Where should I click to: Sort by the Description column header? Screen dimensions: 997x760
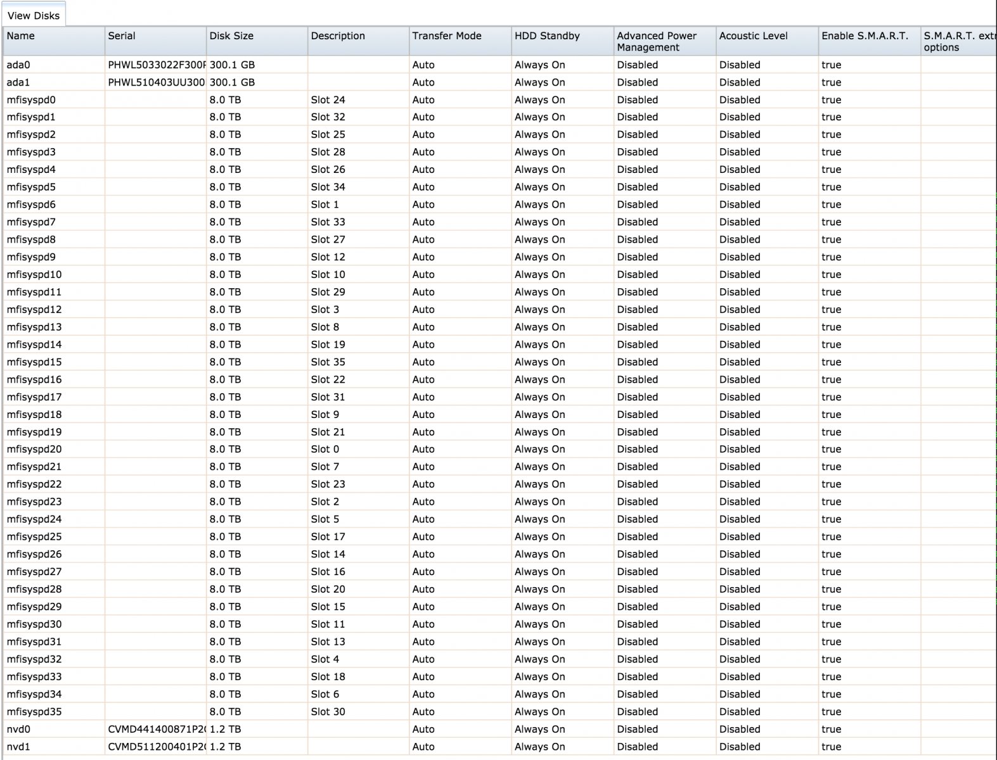coord(358,41)
